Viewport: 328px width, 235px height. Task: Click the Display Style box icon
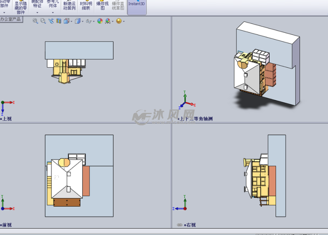click(77, 21)
